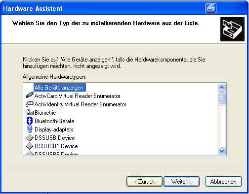Click the DSSUSB Device diamond icon

click(30, 137)
